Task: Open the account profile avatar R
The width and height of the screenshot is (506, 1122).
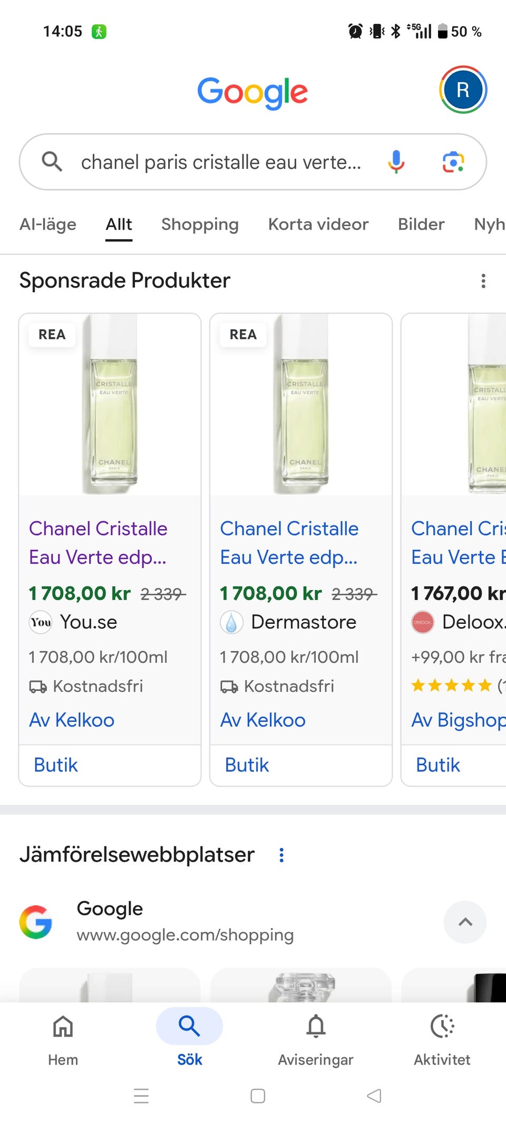Action: [x=463, y=90]
